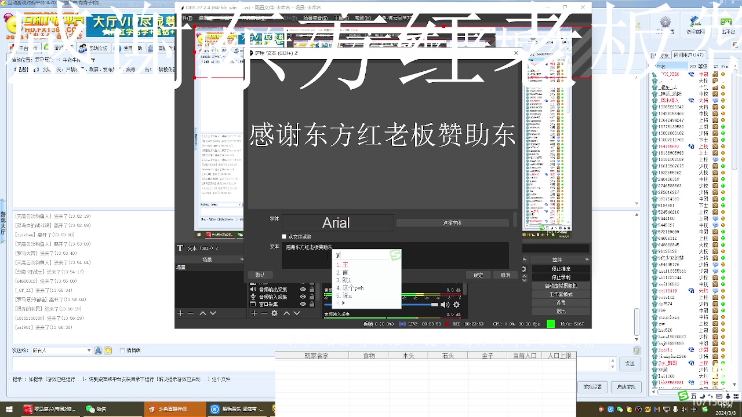Click the next-page arrow in IME candidates
Viewport: 742px width, 417px height.
pos(343,302)
